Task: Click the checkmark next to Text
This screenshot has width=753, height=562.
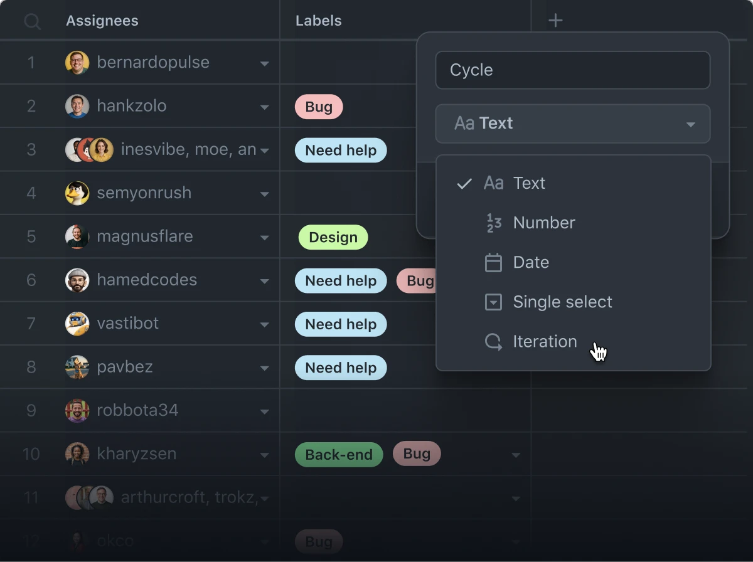Action: coord(464,183)
